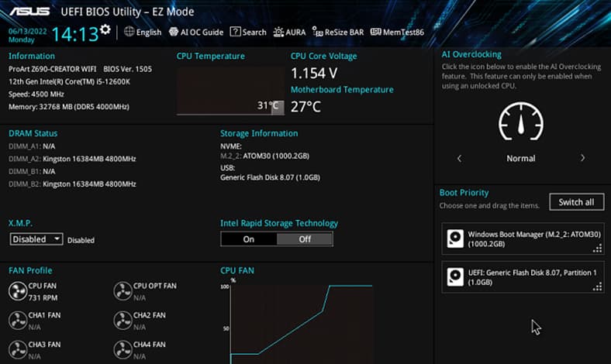Viewport: 611px width, 364px height.
Task: Open AURA lighting settings
Action: tap(289, 33)
